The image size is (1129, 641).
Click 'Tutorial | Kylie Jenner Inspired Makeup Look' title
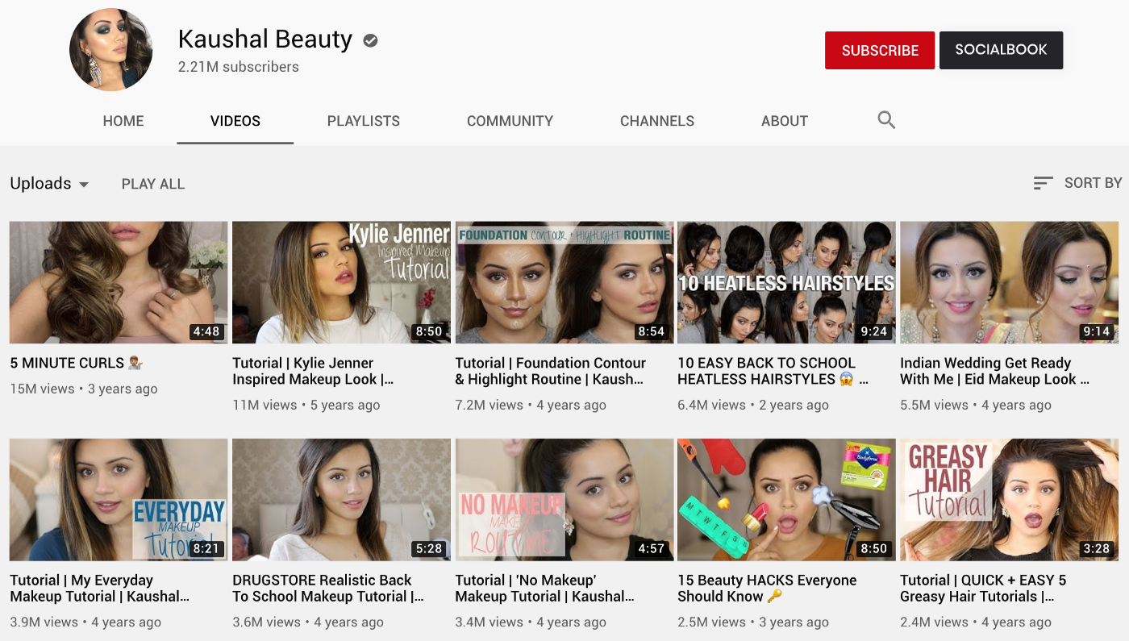[313, 371]
